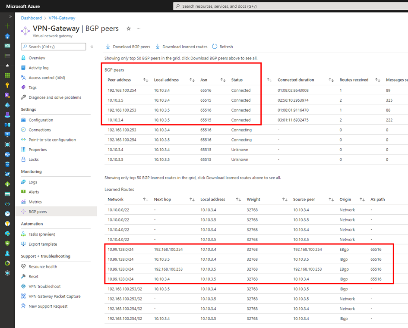Click the Download learned routes arrow icon
The height and width of the screenshot is (328, 408).
158,47
